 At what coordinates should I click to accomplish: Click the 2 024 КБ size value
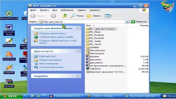coord(143,69)
